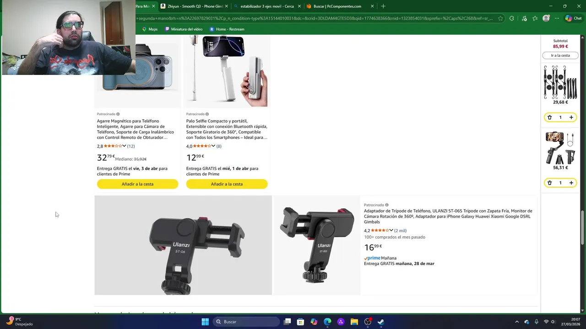The width and height of the screenshot is (586, 329).
Task: Add the compact selfie stick to basket
Action: [227, 184]
